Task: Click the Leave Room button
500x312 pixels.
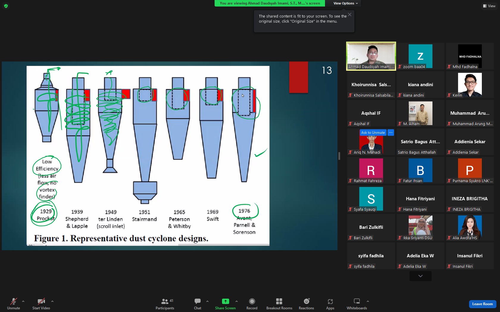Action: point(482,304)
